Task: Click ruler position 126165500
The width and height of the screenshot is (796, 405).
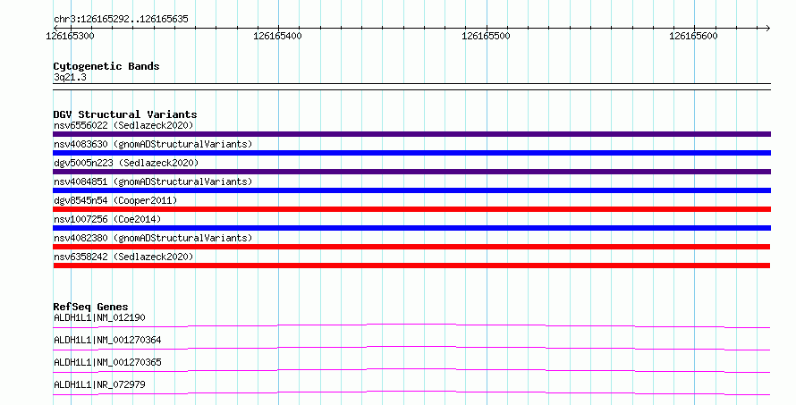Action: click(486, 36)
